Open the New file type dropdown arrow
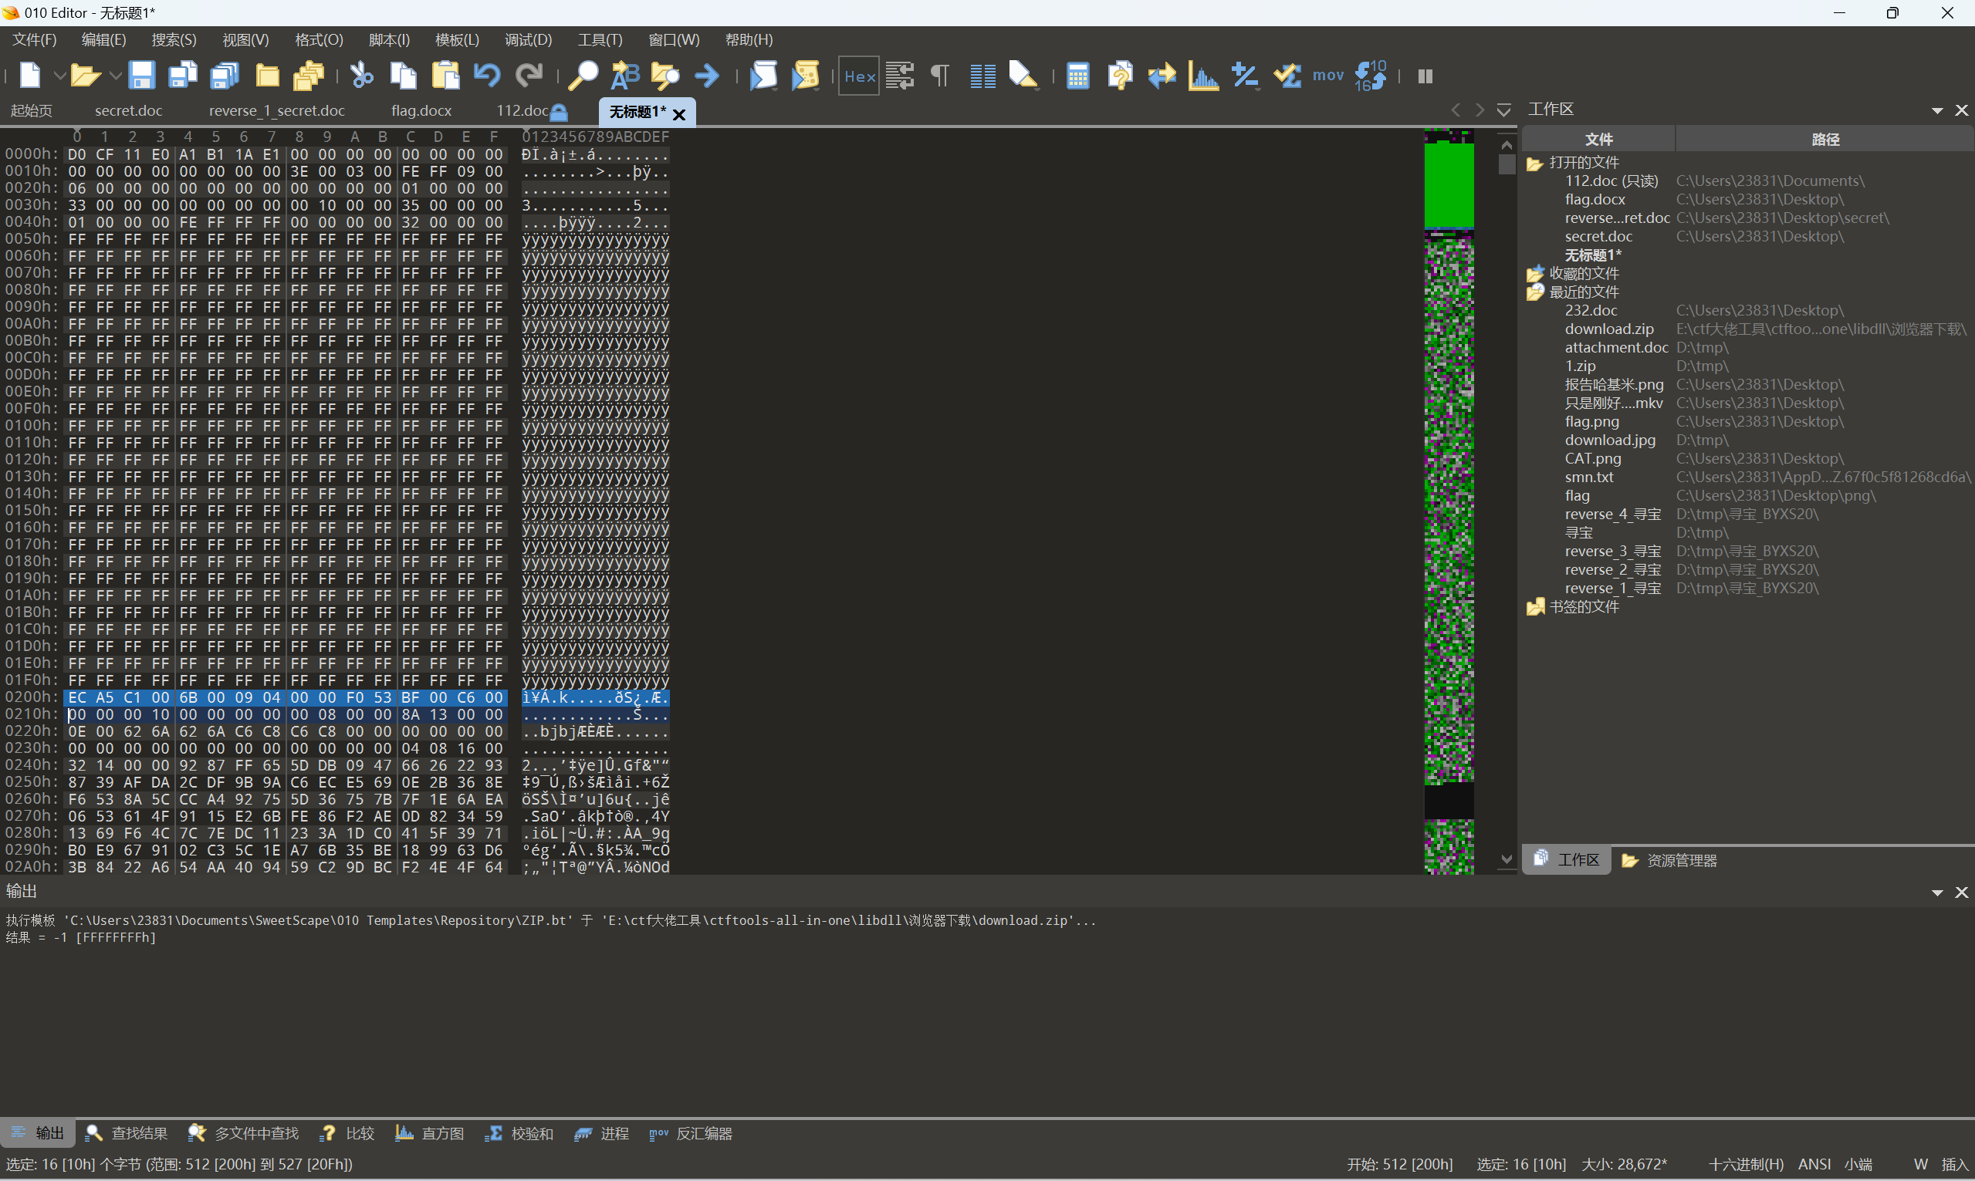The image size is (1975, 1181). (59, 76)
